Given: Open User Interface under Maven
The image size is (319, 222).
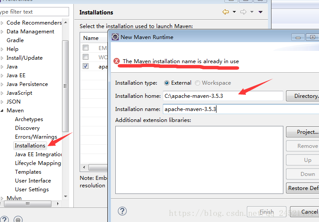Looking at the screenshot, I should 33,181.
